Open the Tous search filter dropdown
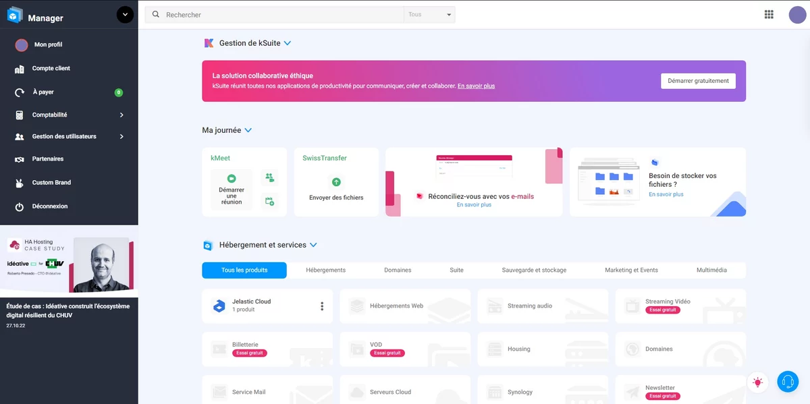Screen dimensions: 810x404 click(x=429, y=15)
